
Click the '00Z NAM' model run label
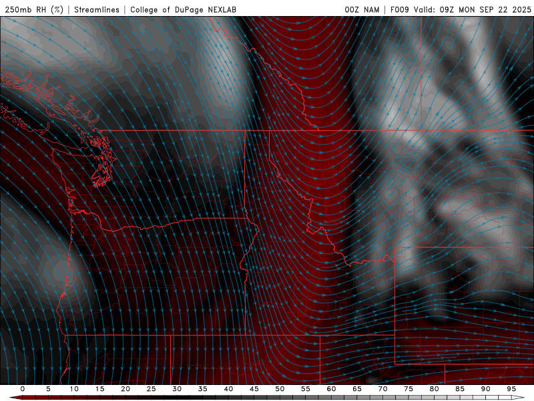(362, 9)
